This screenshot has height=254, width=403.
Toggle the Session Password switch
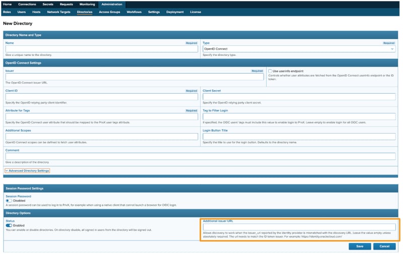tap(9, 200)
